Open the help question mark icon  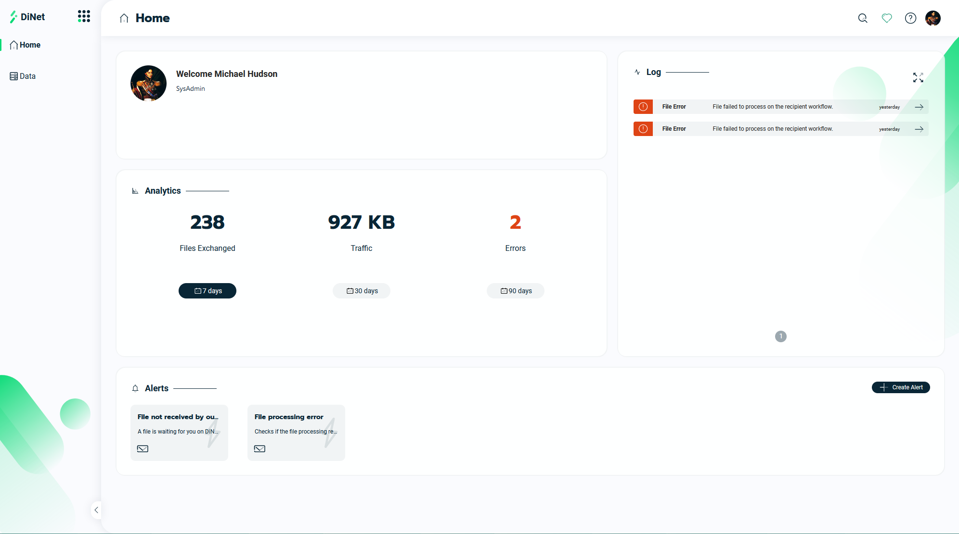click(910, 18)
